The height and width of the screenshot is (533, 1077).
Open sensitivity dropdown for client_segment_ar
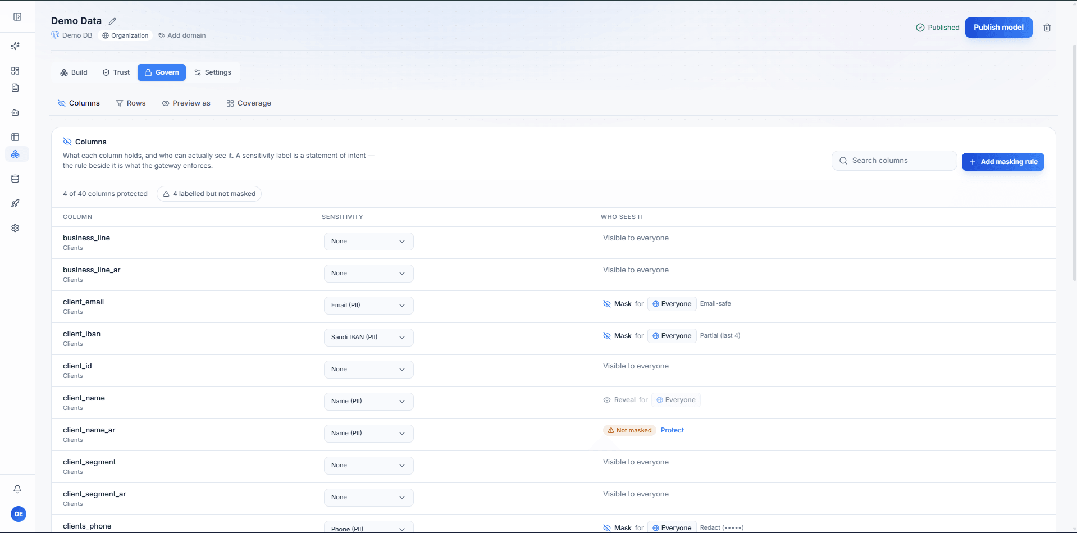[x=369, y=498]
